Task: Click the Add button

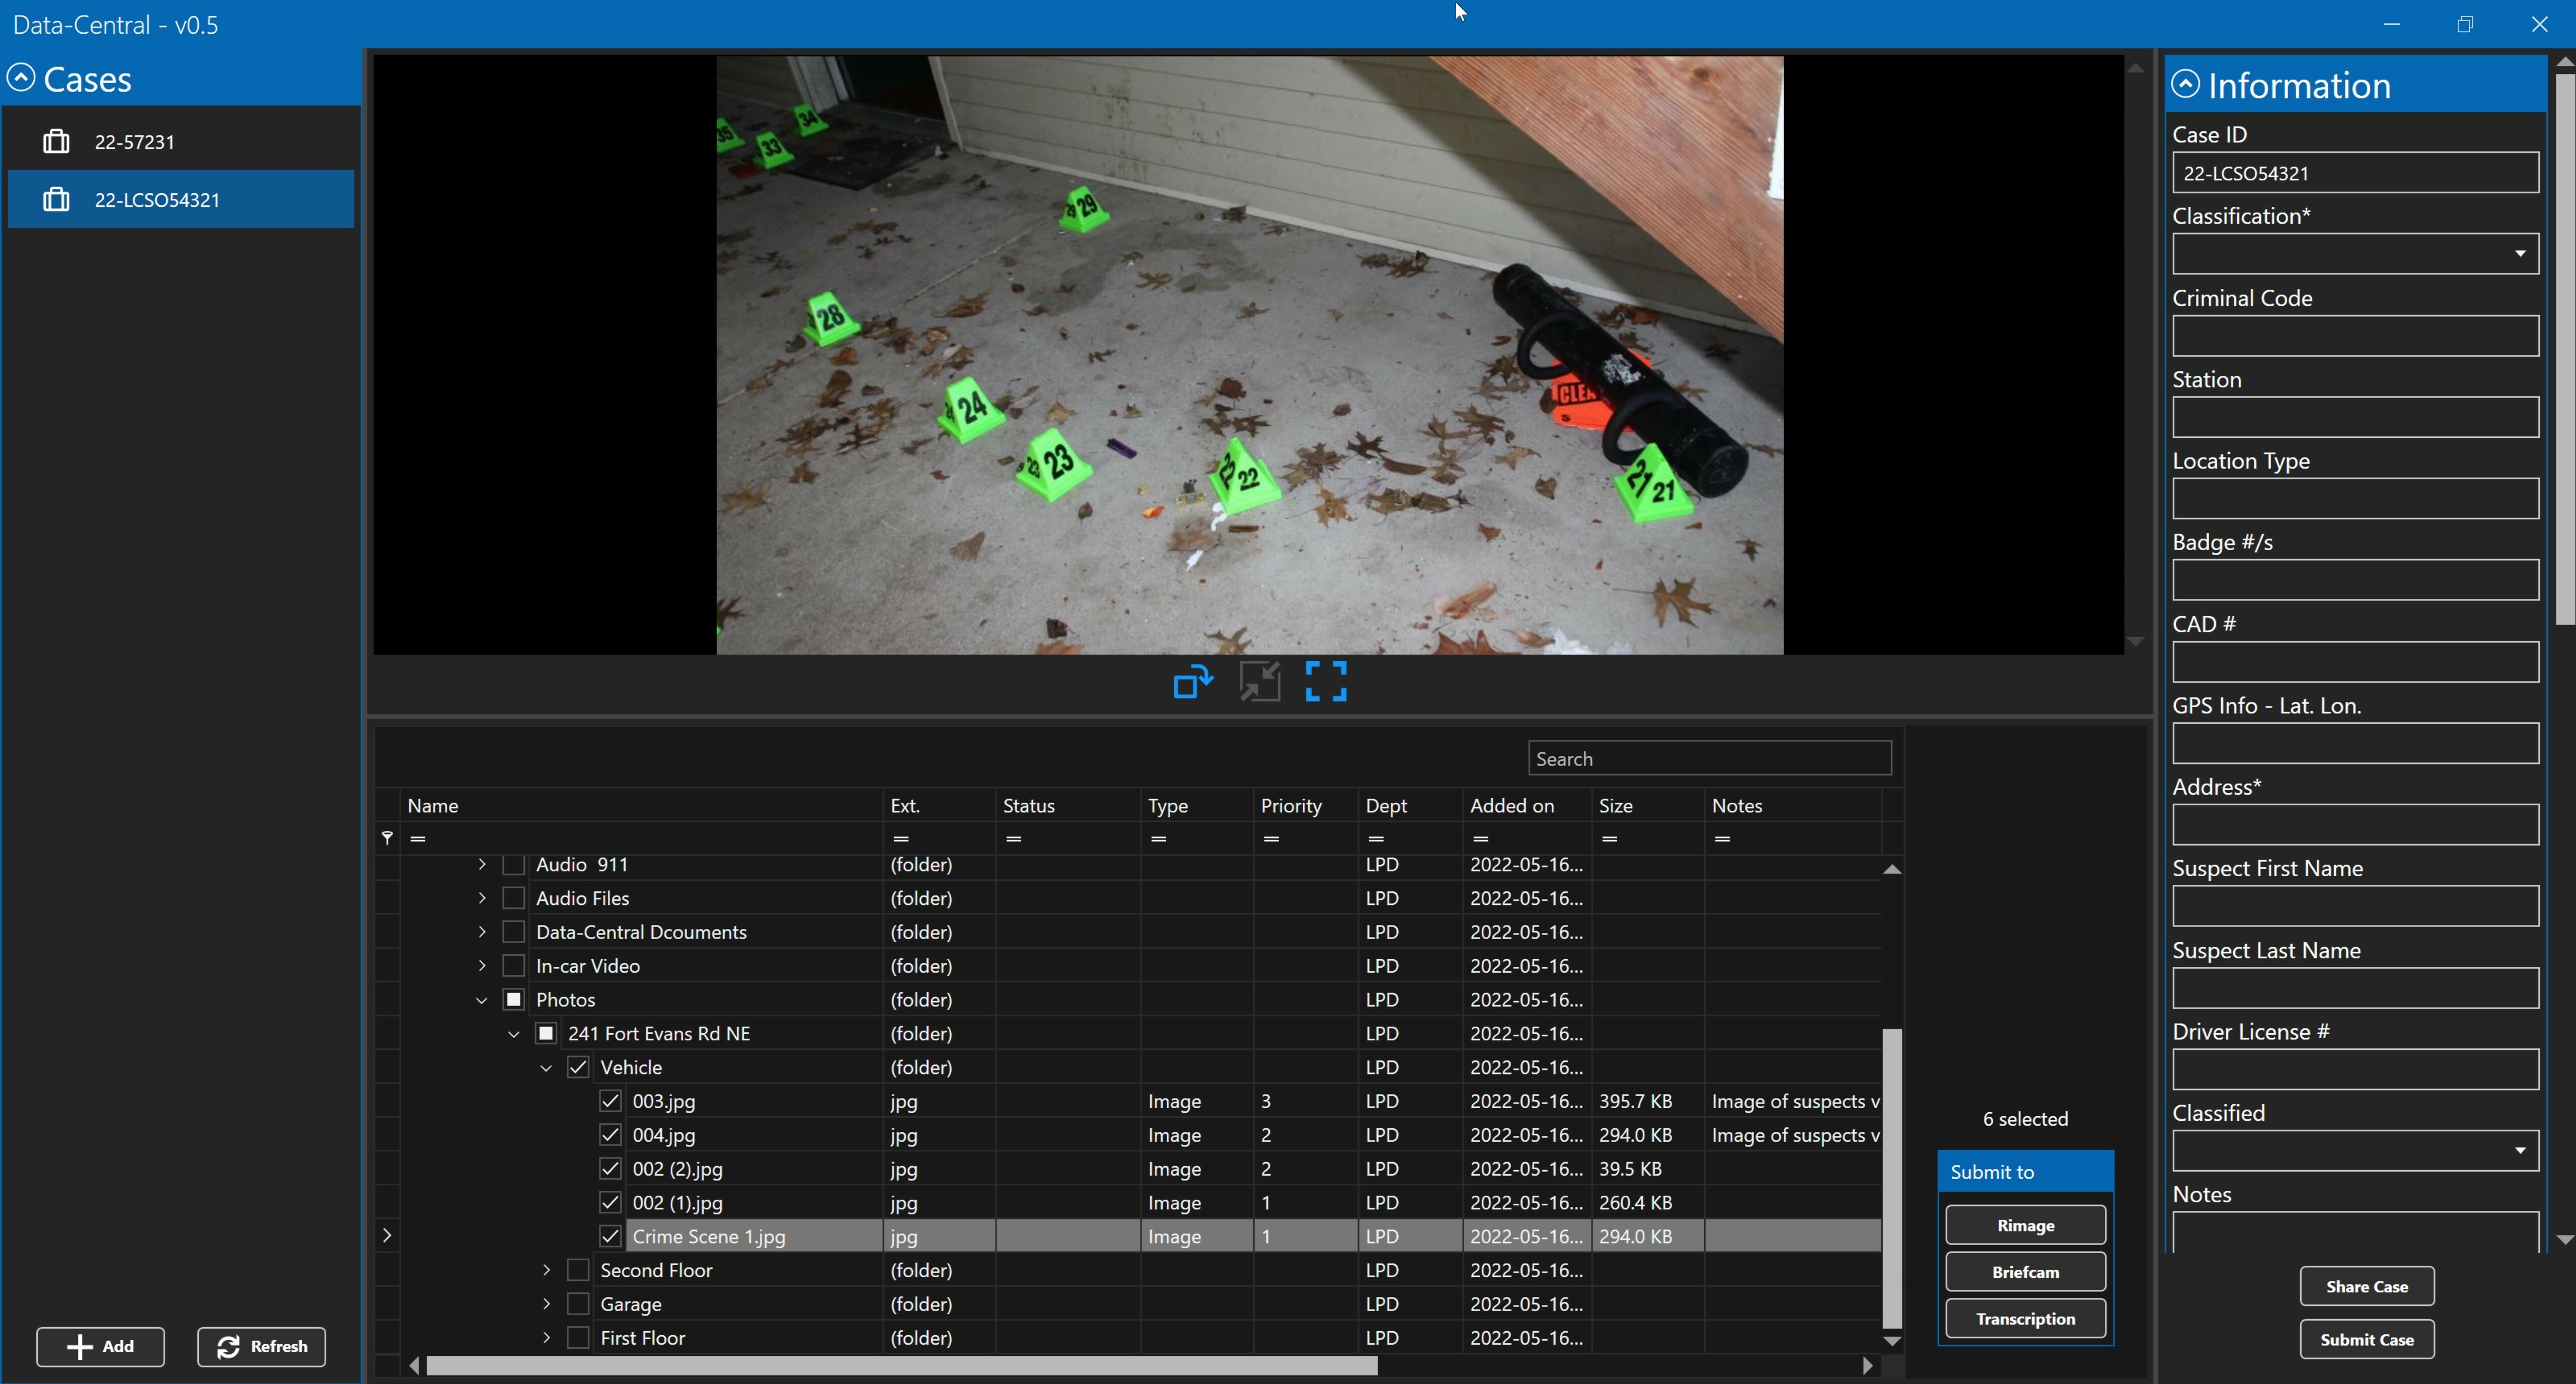Action: [100, 1347]
